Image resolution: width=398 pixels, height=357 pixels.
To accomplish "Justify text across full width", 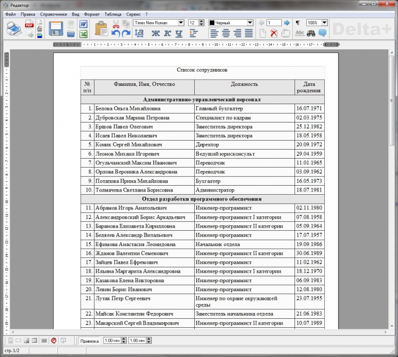I will (249, 33).
